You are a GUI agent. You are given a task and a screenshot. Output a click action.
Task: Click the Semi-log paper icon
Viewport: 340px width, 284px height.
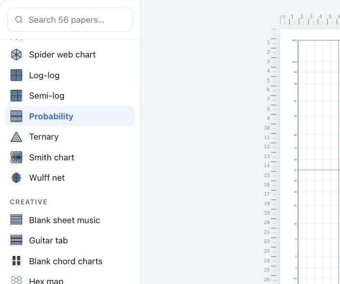(x=16, y=96)
